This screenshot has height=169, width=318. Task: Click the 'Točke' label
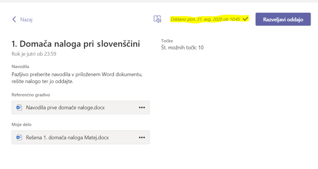[x=167, y=41]
